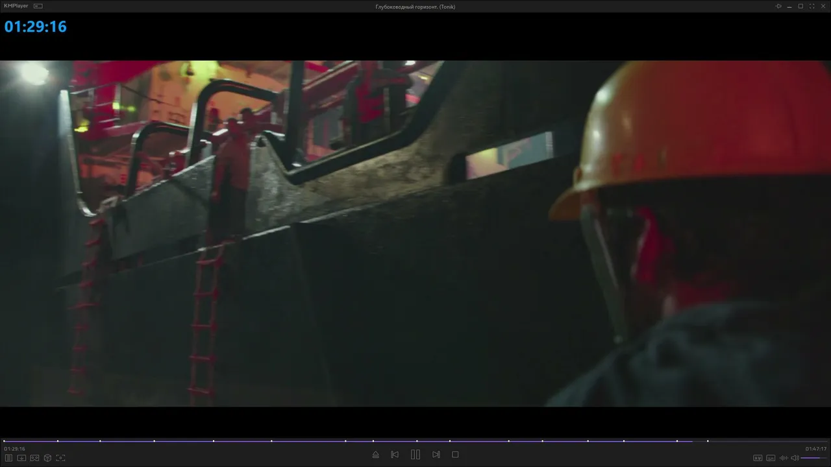Open the 3D cube settings icon

pyautogui.click(x=47, y=458)
